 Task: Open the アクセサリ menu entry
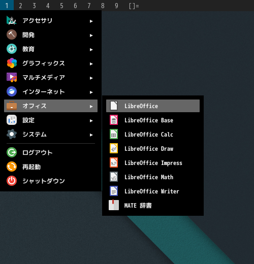coord(51,20)
